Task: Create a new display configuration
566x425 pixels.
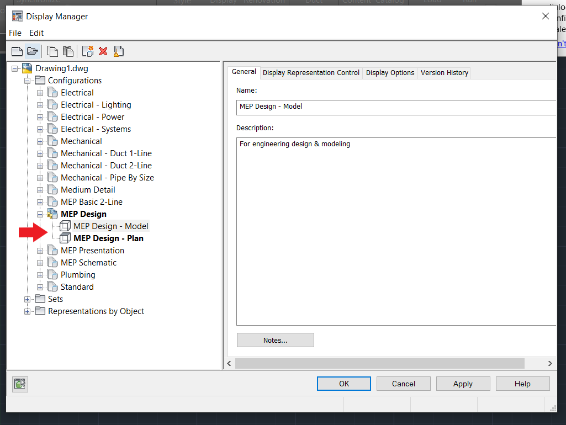Action: pos(17,51)
